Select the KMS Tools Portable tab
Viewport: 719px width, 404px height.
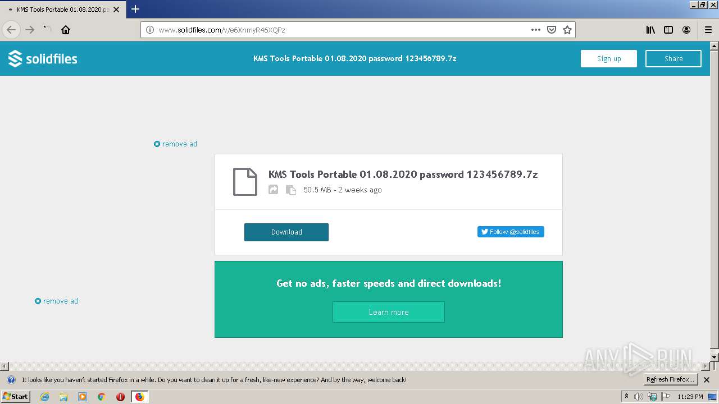(x=62, y=10)
